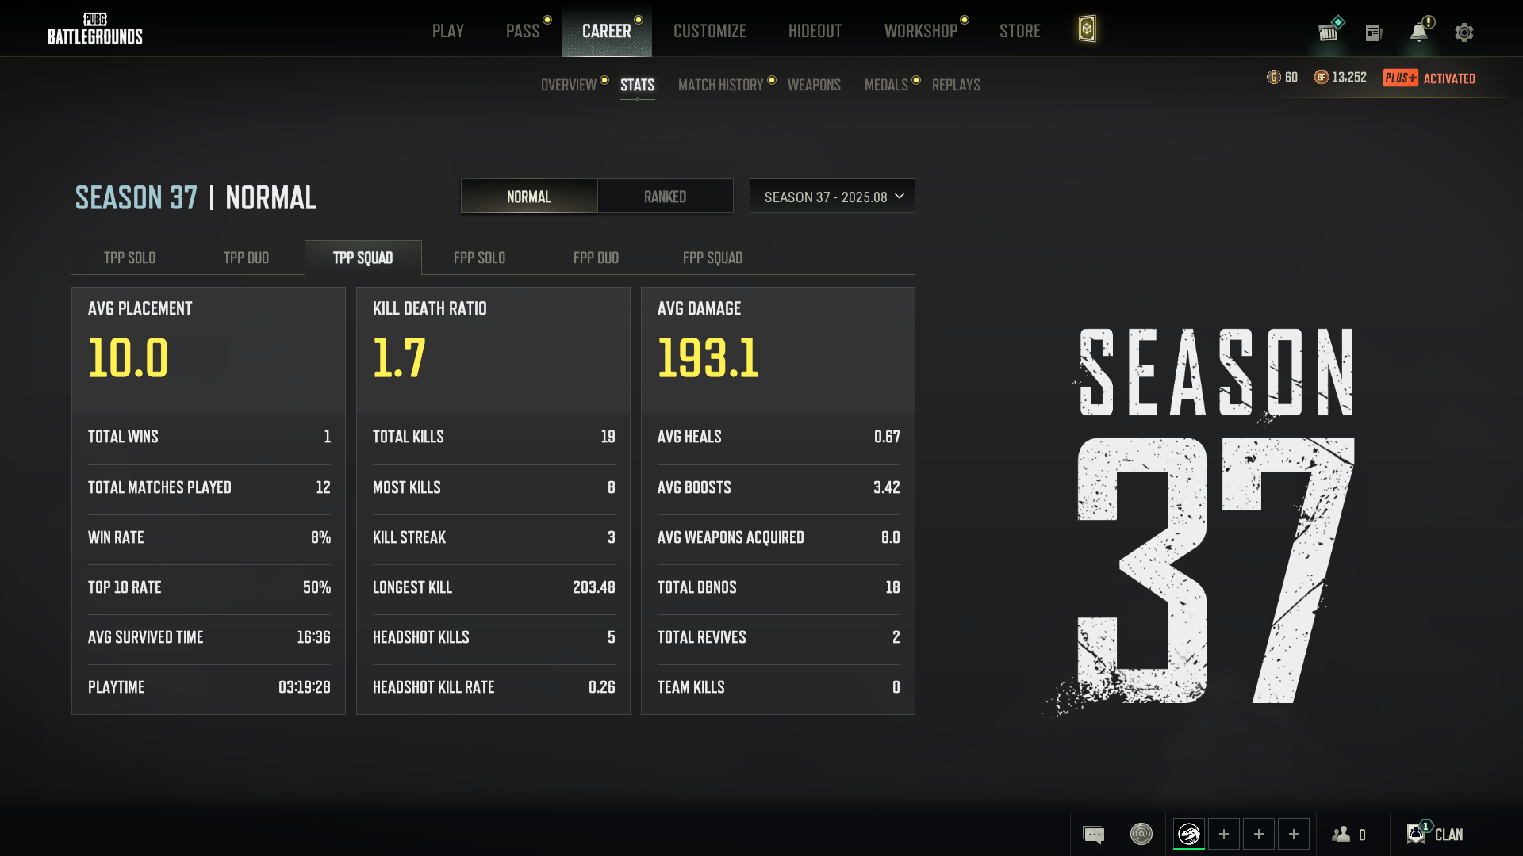Click the BP currency icon
1523x856 pixels.
click(1321, 77)
